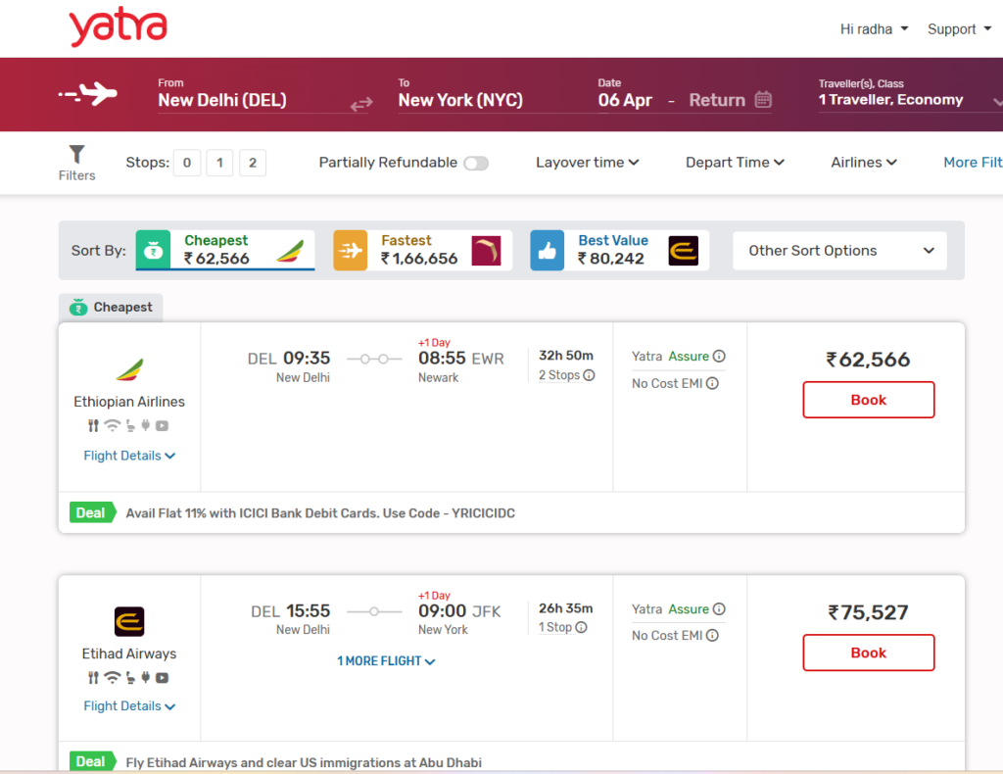
Task: Click the Etihad Abu Dhabi immigration deal text
Action: [x=304, y=762]
